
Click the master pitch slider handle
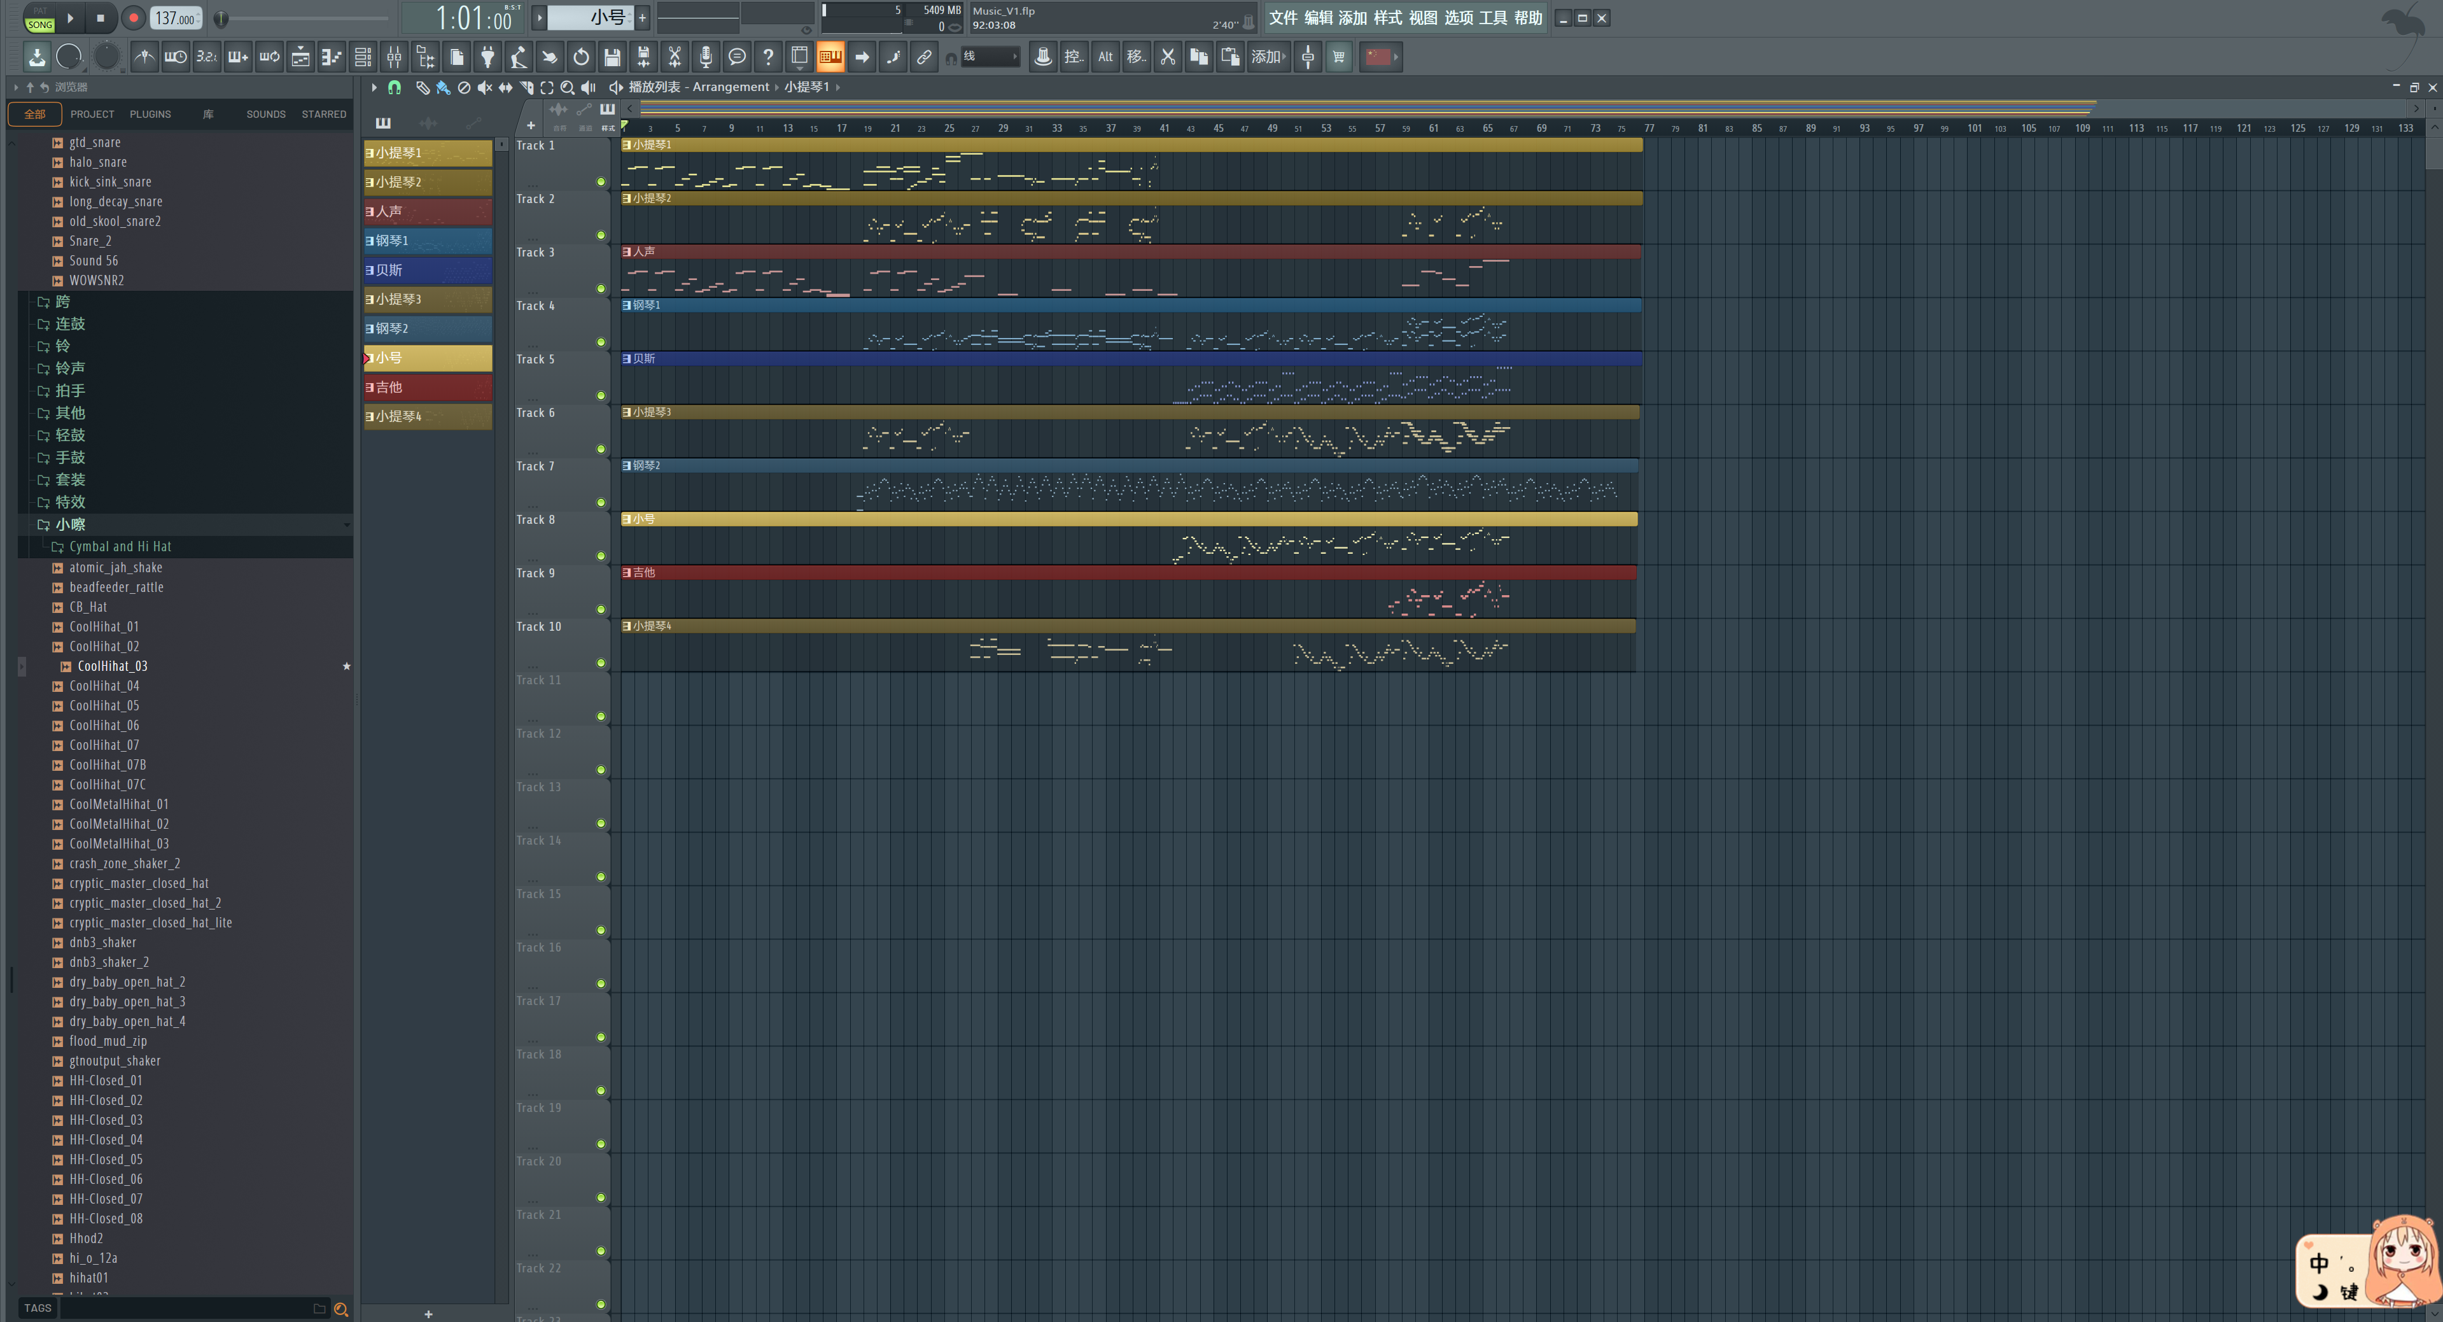pos(221,18)
